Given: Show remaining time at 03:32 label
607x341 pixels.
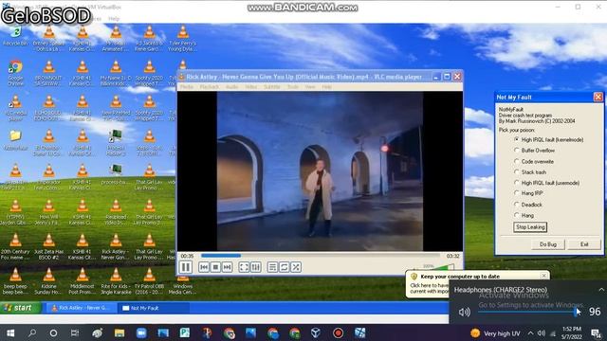Looking at the screenshot, I should (x=452, y=256).
